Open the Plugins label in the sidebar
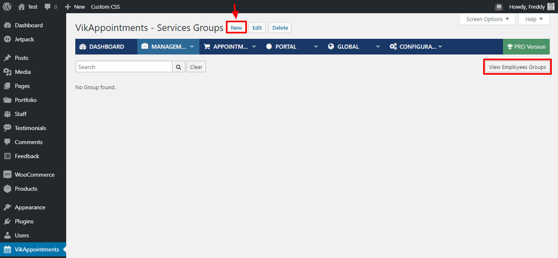The height and width of the screenshot is (258, 558). [x=24, y=221]
